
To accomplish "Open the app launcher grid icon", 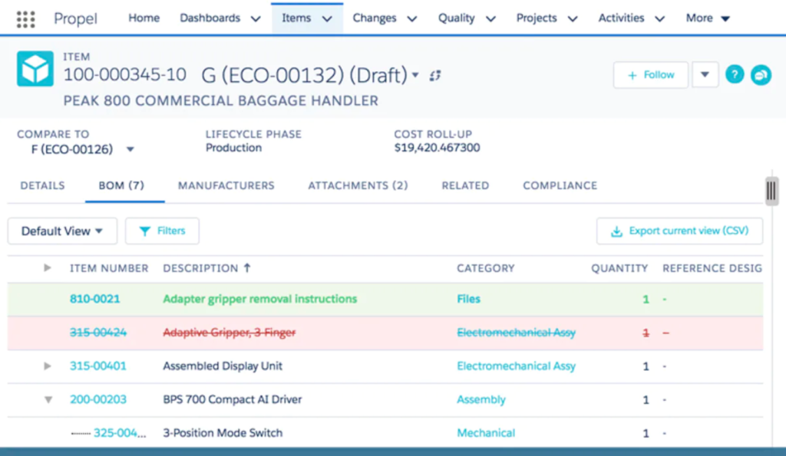I will pos(25,19).
